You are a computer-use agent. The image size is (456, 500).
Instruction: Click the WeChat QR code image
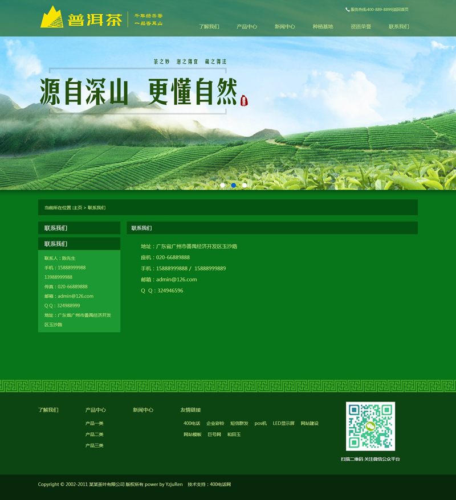370,427
